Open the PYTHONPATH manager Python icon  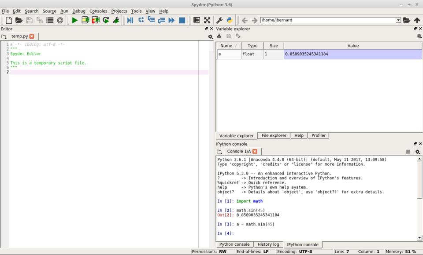coord(230,20)
